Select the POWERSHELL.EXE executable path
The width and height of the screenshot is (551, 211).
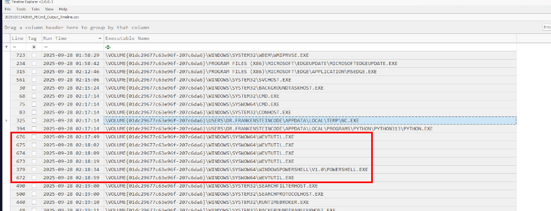coord(236,169)
